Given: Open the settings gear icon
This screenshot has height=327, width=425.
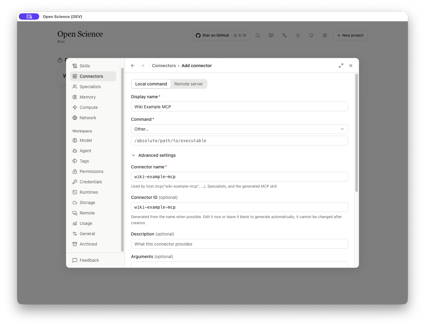Looking at the screenshot, I should (325, 35).
